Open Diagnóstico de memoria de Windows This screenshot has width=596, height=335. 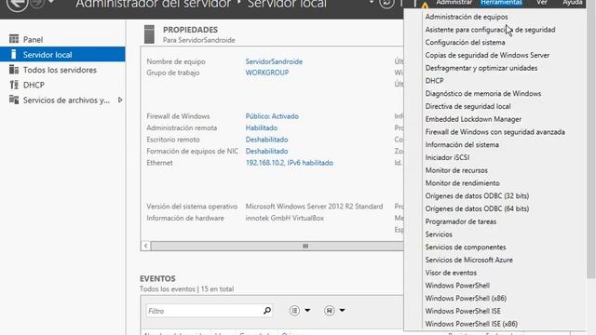point(482,93)
